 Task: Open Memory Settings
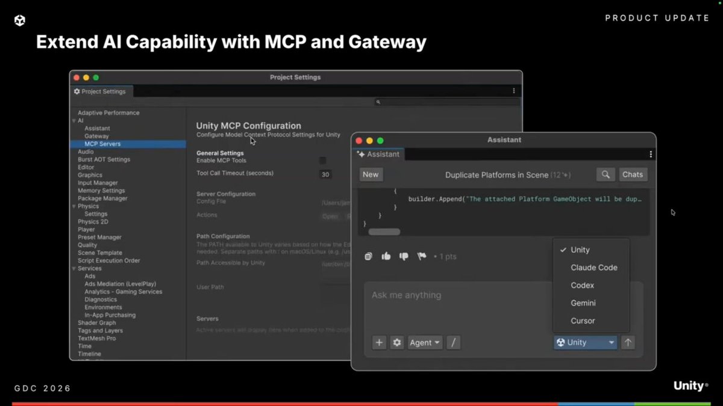coord(101,191)
